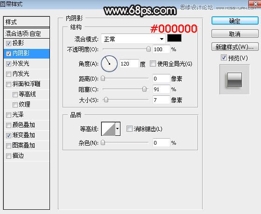Viewport: 261px width, 214px height.
Task: Enable the 图案叠加 pattern overlay checkbox
Action: [8, 146]
